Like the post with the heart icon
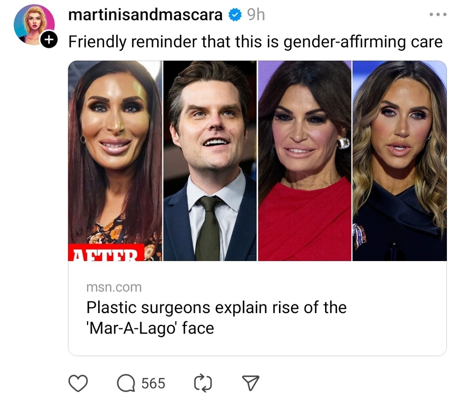The width and height of the screenshot is (465, 406). (x=78, y=383)
